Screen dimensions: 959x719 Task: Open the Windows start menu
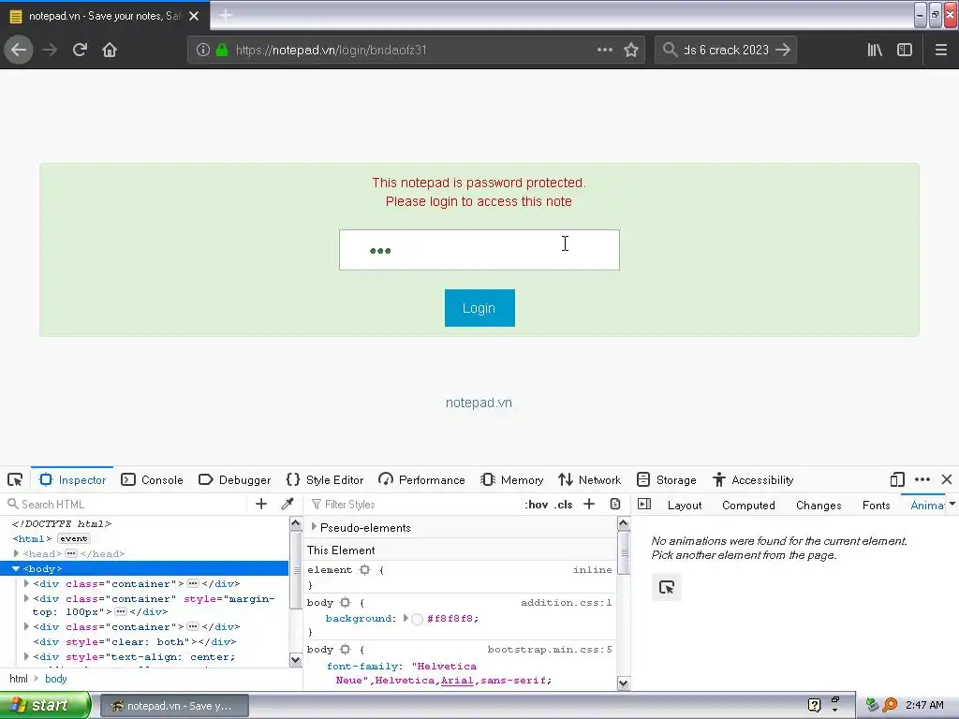pos(45,705)
